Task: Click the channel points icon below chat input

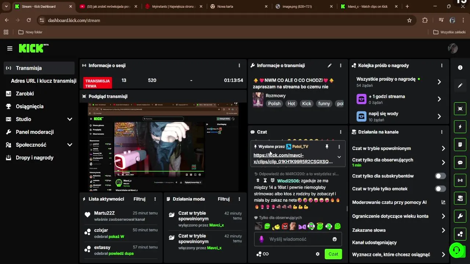Action: click(259, 254)
